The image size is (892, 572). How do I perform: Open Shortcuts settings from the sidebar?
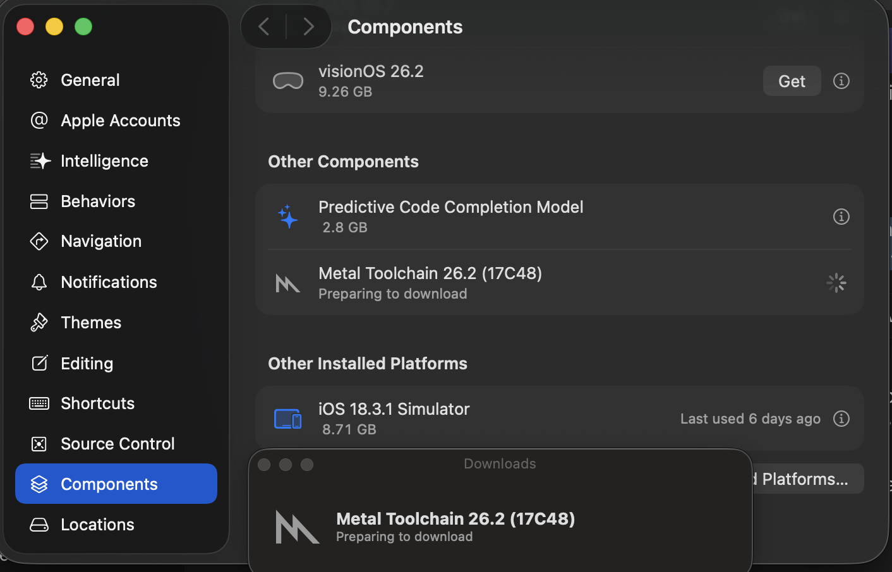97,403
